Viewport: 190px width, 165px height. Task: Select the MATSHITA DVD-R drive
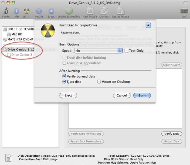(x=18, y=39)
